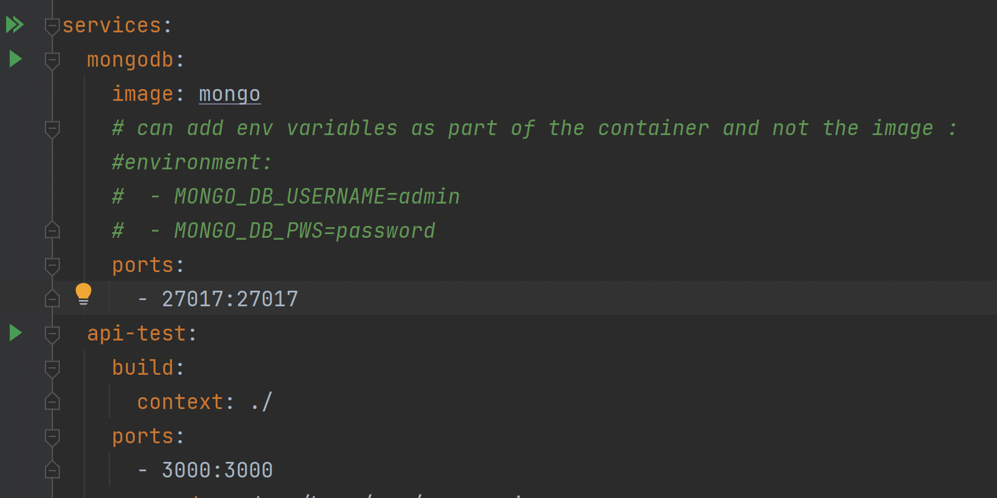Collapse the services block fold marker
The image size is (997, 498).
(x=52, y=26)
